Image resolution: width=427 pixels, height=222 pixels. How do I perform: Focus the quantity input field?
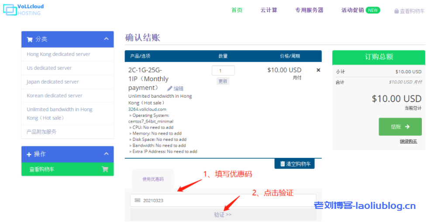223,71
